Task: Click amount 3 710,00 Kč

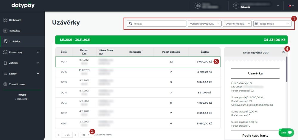Action: 204,72
